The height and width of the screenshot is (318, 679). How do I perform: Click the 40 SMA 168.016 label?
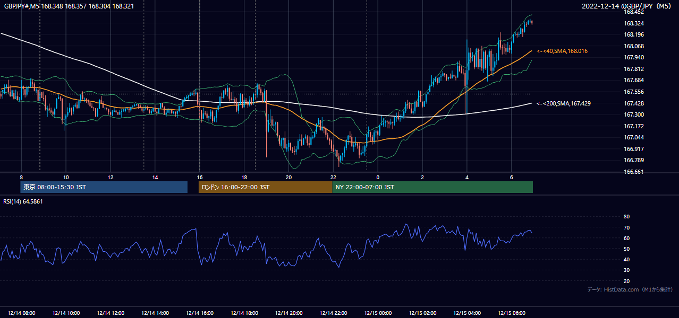(562, 51)
